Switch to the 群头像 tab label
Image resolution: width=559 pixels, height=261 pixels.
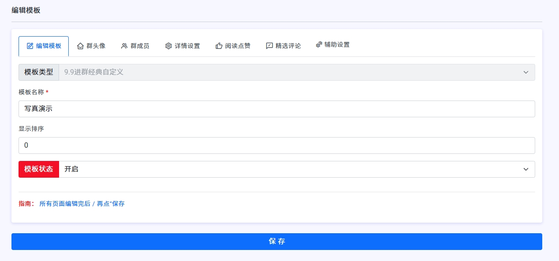pyautogui.click(x=96, y=46)
